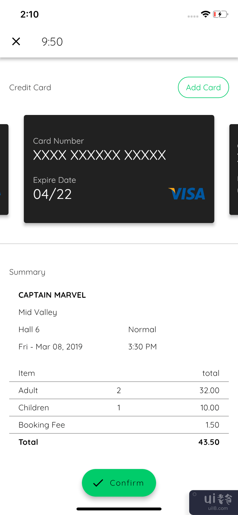The image size is (238, 515).
Task: Tap the partially visible card on the right
Action: [234, 170]
